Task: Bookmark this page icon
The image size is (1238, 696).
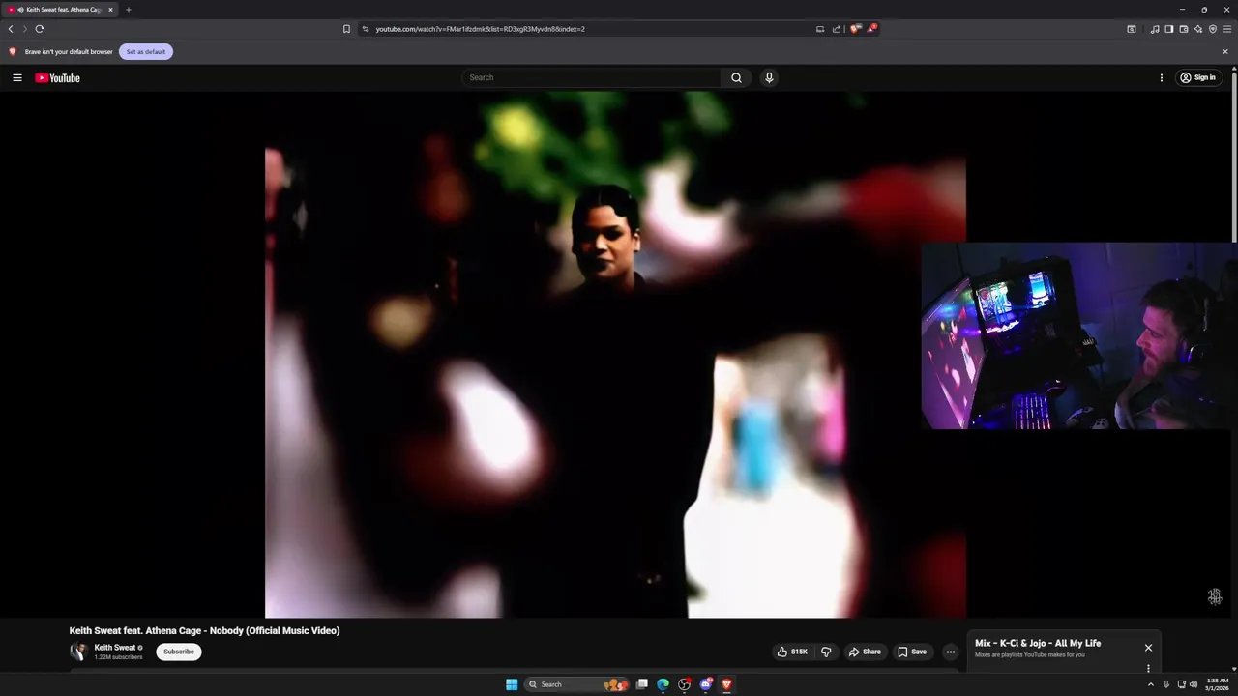Action: 346,29
